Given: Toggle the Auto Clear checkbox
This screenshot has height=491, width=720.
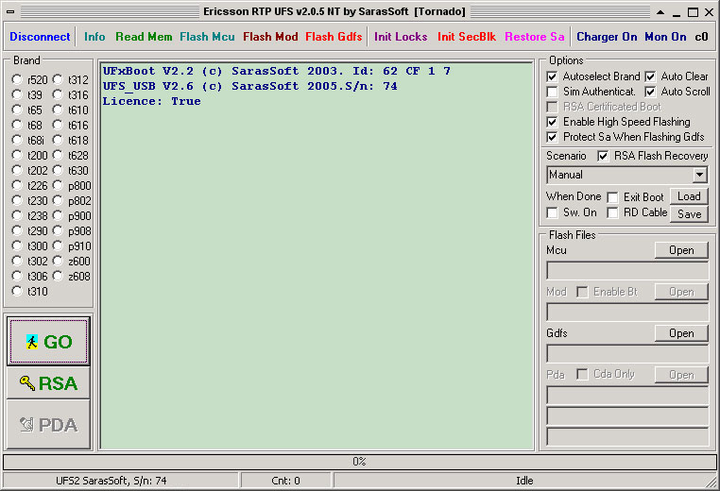Looking at the screenshot, I should 650,76.
